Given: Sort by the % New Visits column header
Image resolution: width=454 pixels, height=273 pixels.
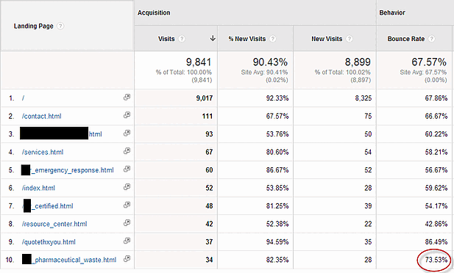Looking at the screenshot, I should pos(247,39).
